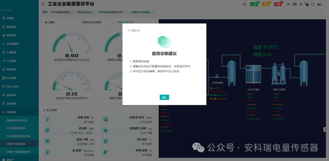Expand the 变压器管理 sidebar menu
Screen dimensions: 329x161
[x=19, y=44]
